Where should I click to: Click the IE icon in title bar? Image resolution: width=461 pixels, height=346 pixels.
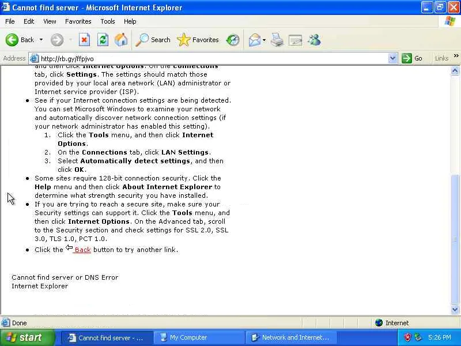(x=6, y=7)
